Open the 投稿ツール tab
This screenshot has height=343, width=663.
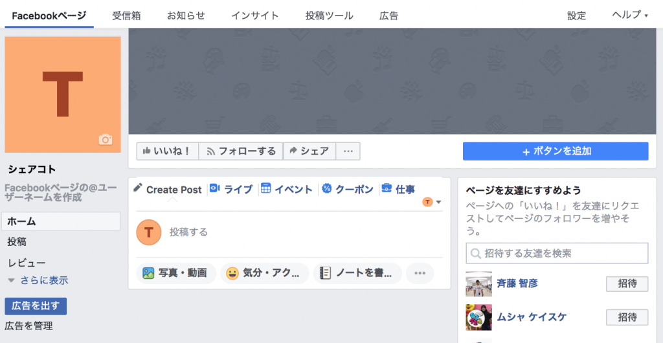coord(330,16)
